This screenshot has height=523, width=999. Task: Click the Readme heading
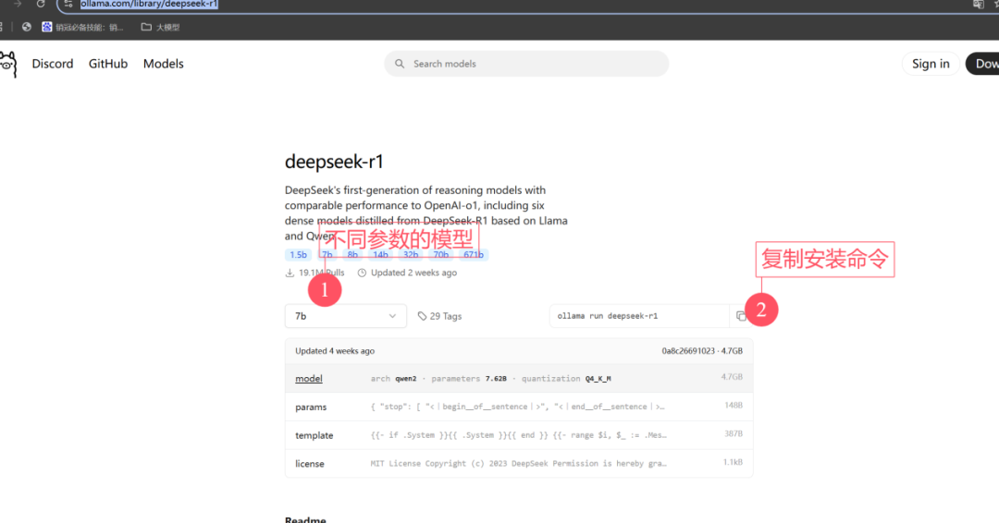click(x=305, y=519)
